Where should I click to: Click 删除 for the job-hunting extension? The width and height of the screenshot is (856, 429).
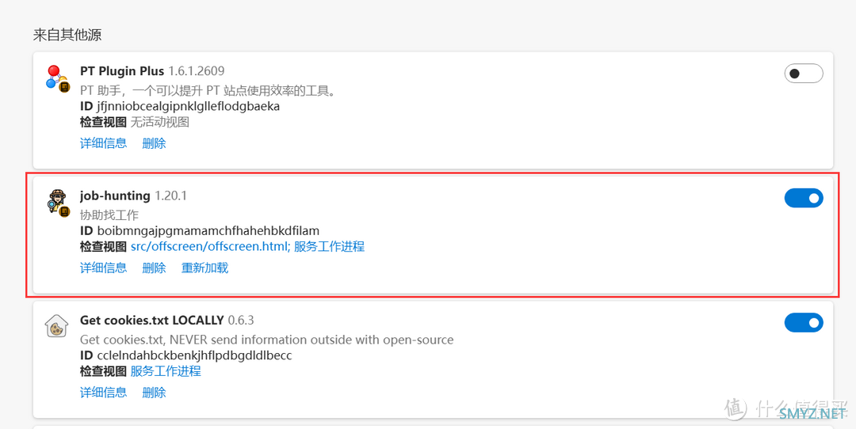pyautogui.click(x=154, y=268)
